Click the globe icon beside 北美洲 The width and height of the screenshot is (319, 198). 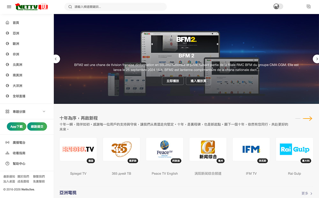(x=7, y=65)
